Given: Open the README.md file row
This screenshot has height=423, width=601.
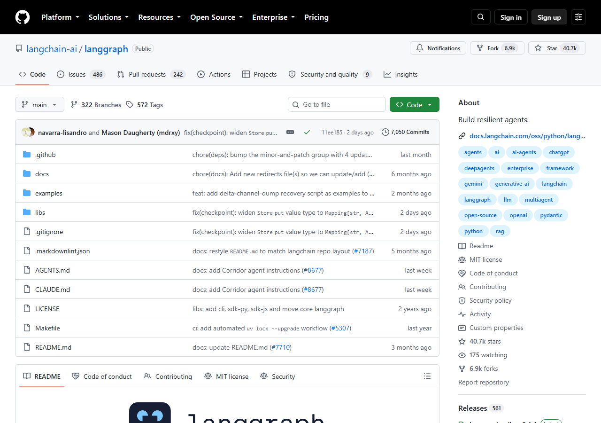Looking at the screenshot, I should (x=227, y=347).
